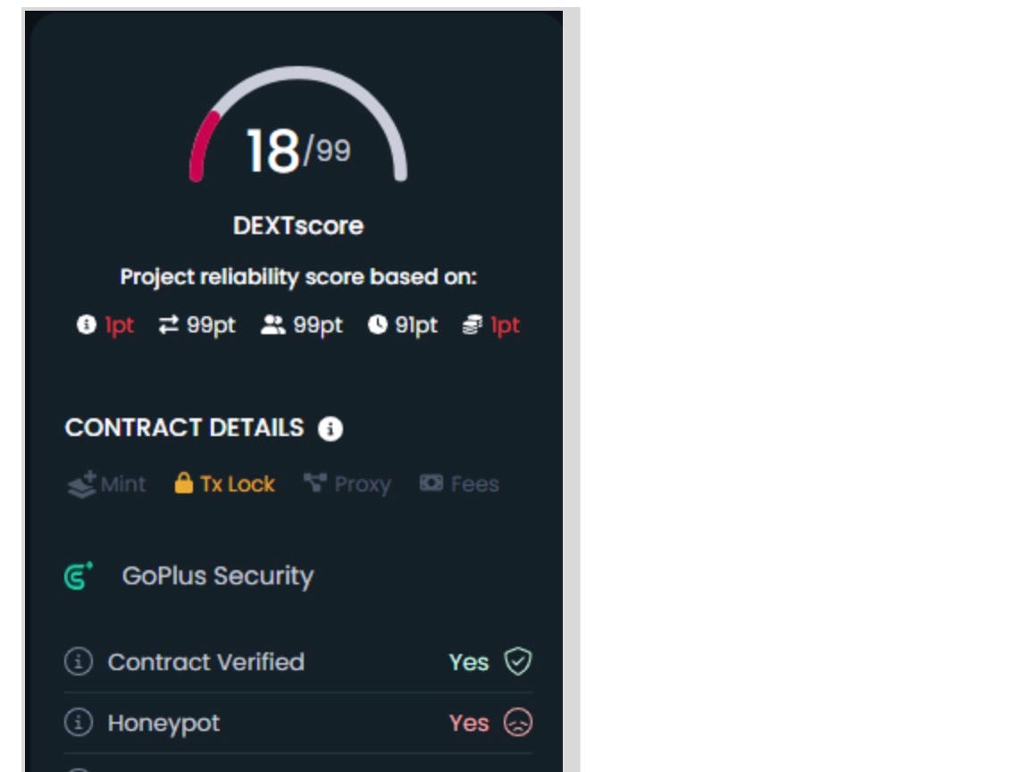This screenshot has width=1013, height=772.
Task: Select the Tx Lock padlock icon
Action: 185,483
